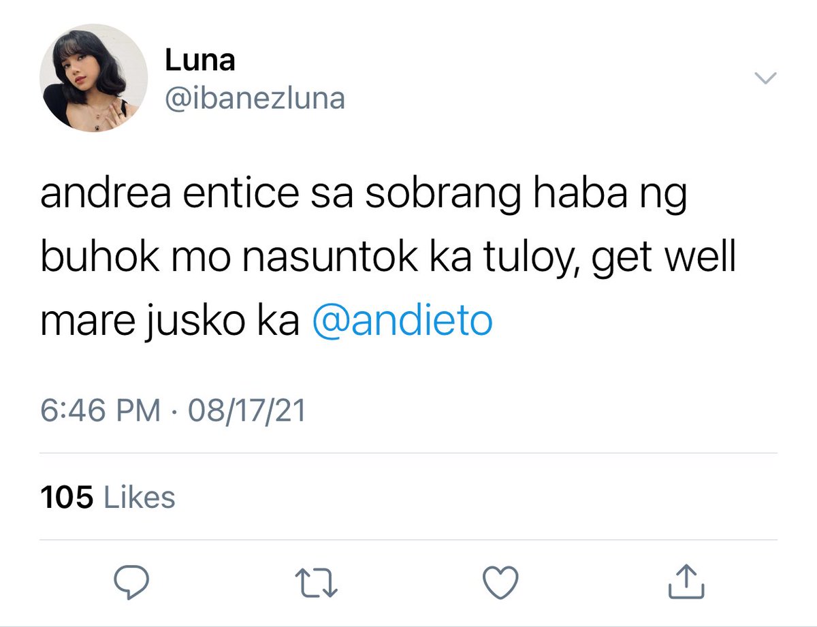This screenshot has width=817, height=627.
Task: Tap the '105' like count number
Action: tap(67, 497)
